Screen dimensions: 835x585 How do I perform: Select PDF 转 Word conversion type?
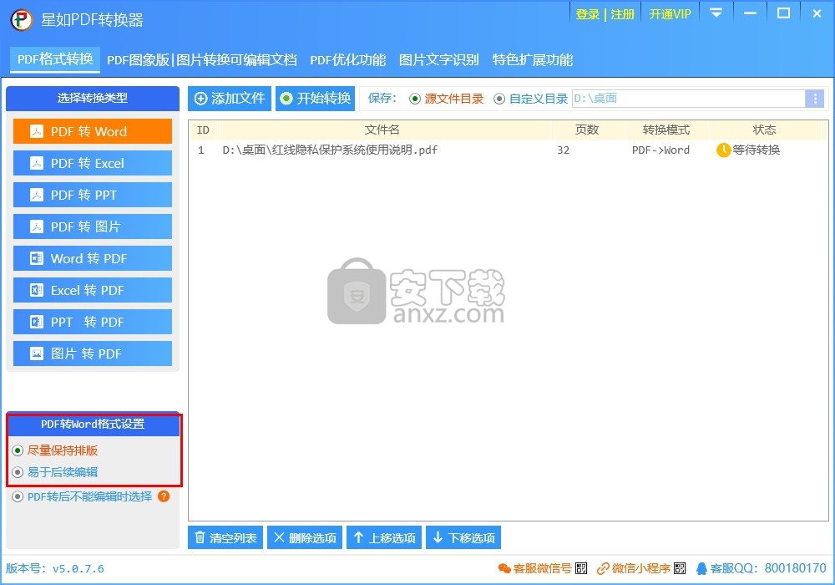click(93, 131)
